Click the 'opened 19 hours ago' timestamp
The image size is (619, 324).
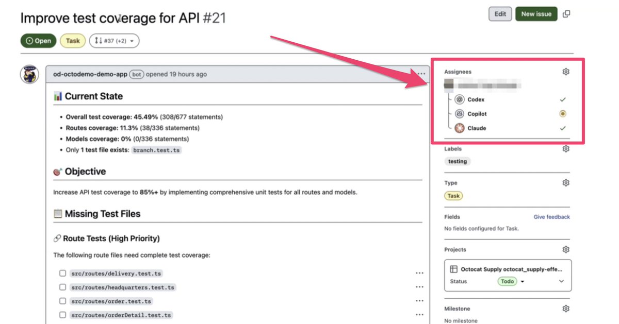[176, 74]
